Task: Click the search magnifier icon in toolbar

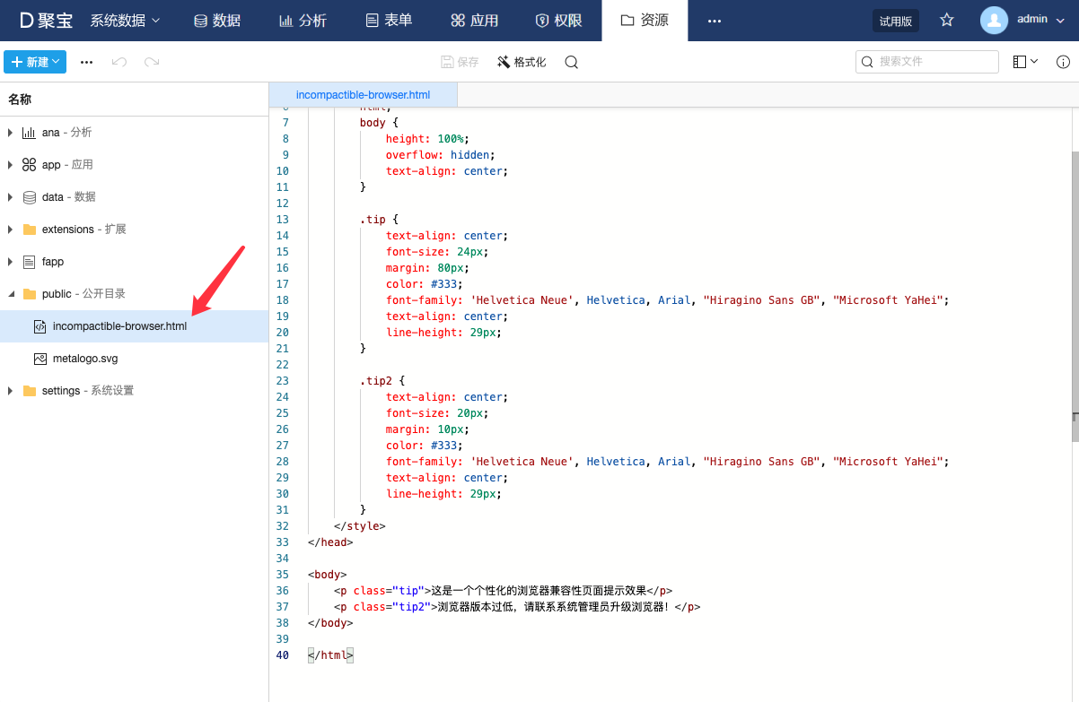Action: click(x=571, y=62)
